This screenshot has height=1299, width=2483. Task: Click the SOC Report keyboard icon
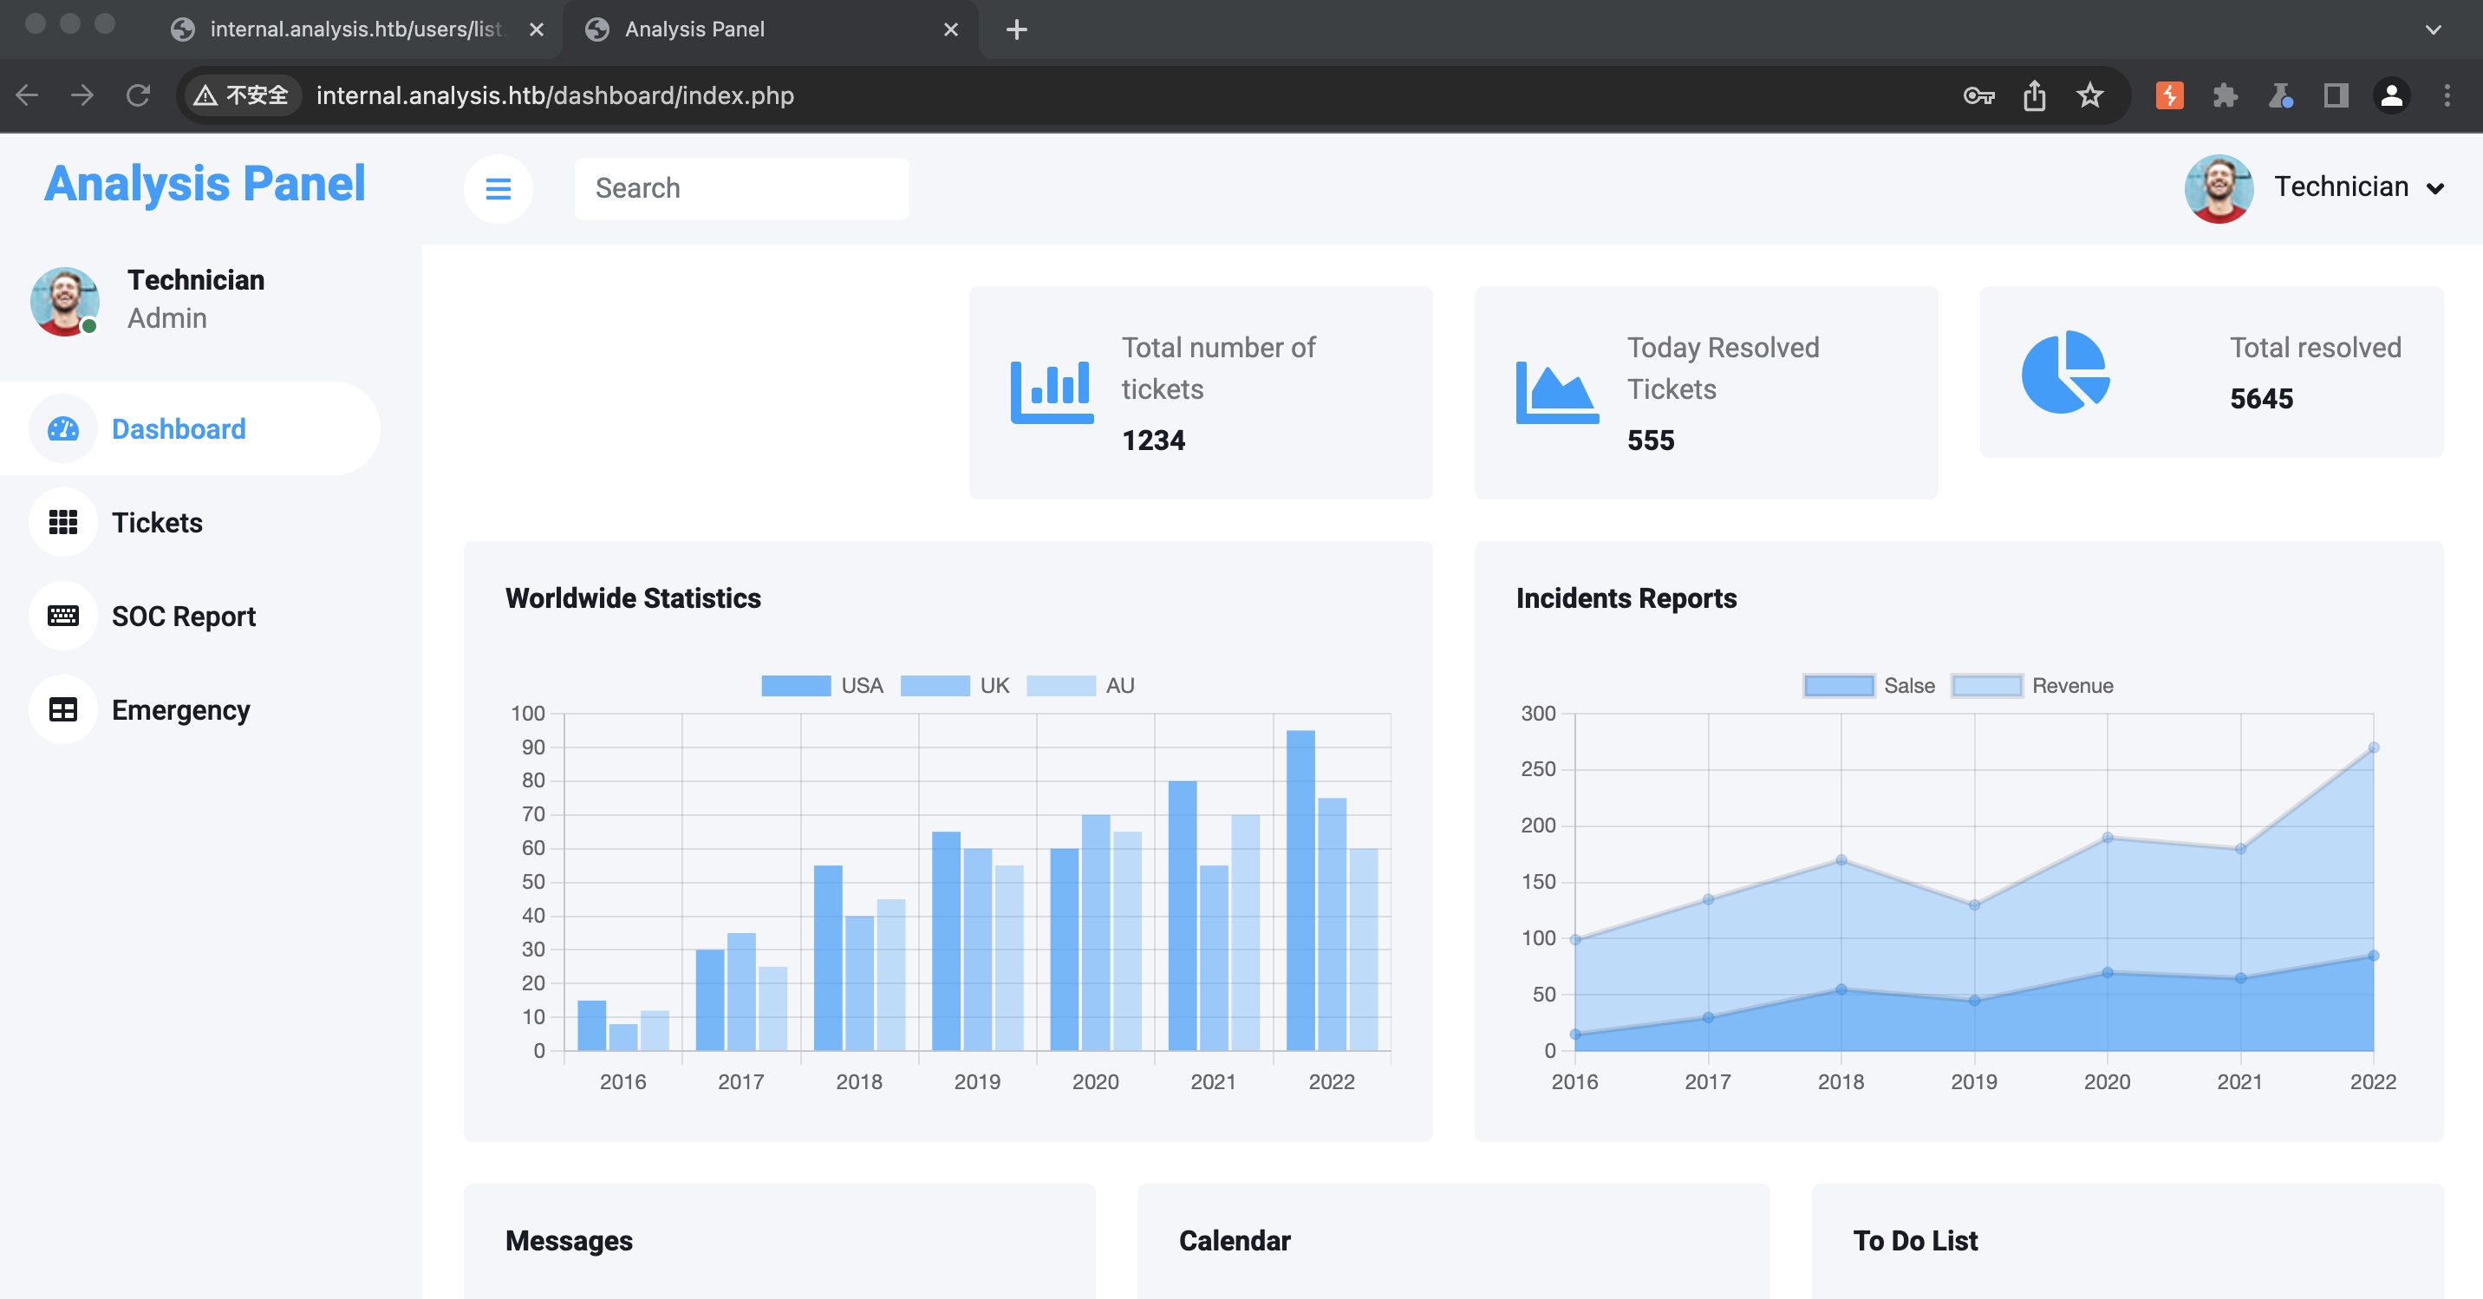[x=63, y=616]
